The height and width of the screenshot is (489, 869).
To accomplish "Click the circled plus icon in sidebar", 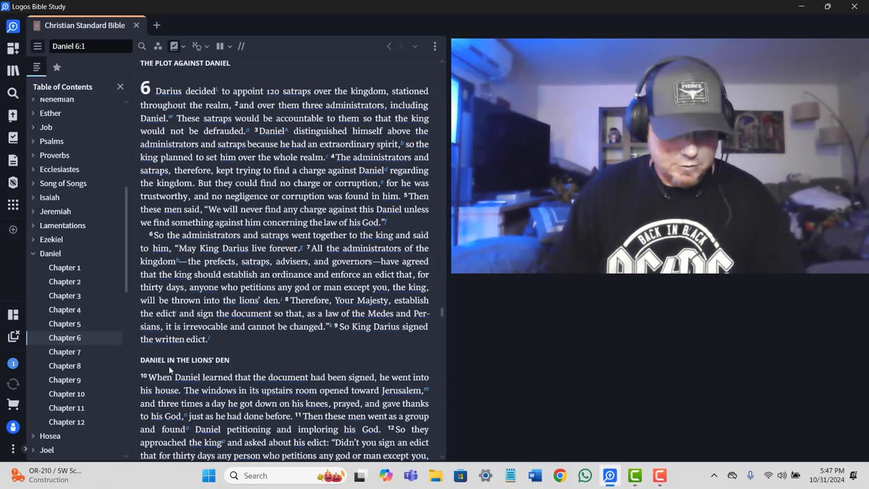I will tap(13, 230).
